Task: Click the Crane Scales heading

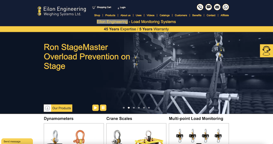Action: [x=119, y=118]
